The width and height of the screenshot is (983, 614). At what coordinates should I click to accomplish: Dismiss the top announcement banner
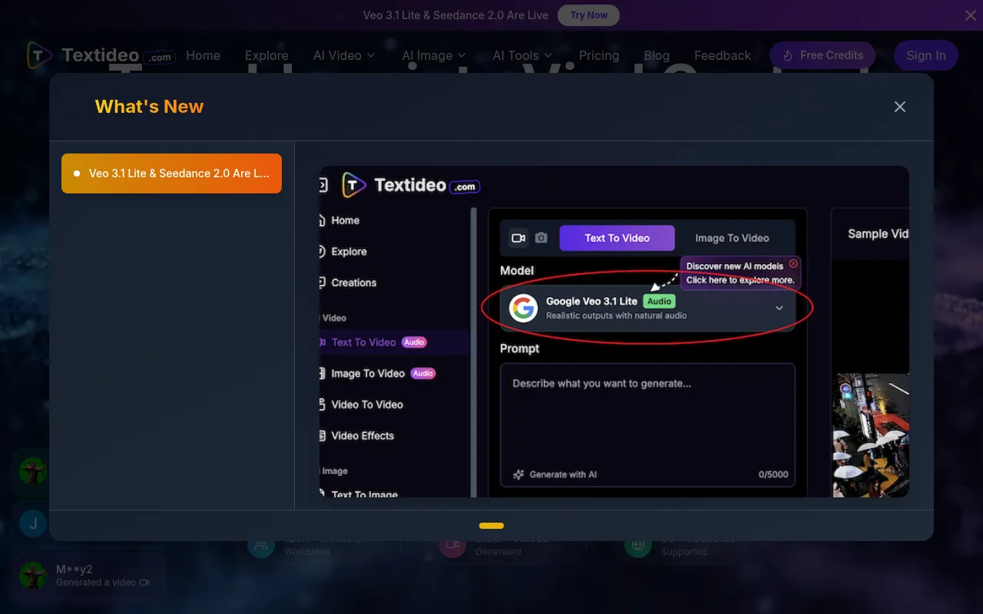[x=971, y=15]
